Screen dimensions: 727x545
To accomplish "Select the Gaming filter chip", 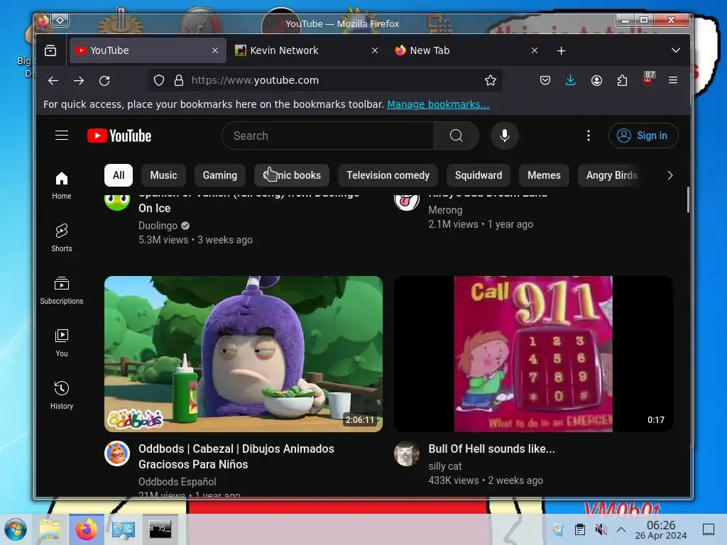I will click(x=220, y=175).
